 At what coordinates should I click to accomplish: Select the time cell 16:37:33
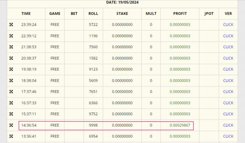coord(29,103)
